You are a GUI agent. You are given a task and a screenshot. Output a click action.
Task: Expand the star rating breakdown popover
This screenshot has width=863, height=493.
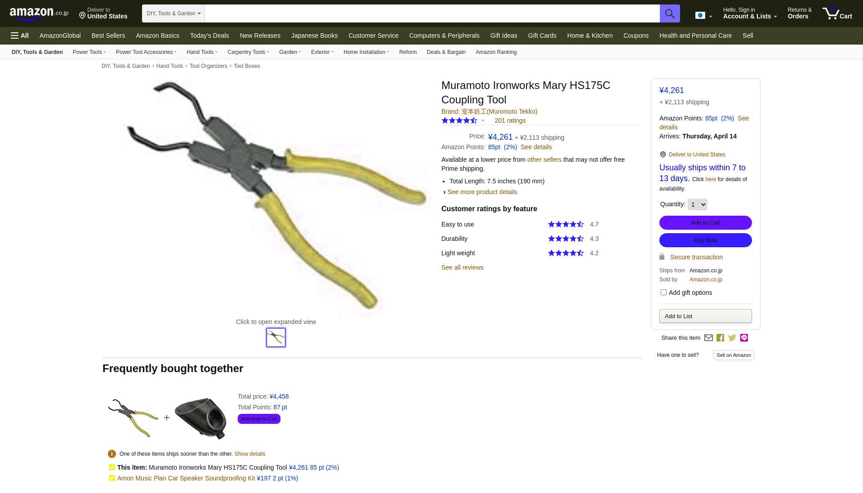483,120
